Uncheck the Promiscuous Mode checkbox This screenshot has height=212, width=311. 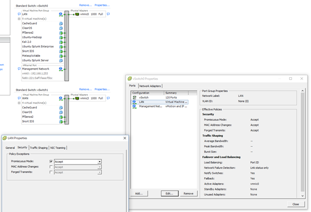(x=51, y=162)
